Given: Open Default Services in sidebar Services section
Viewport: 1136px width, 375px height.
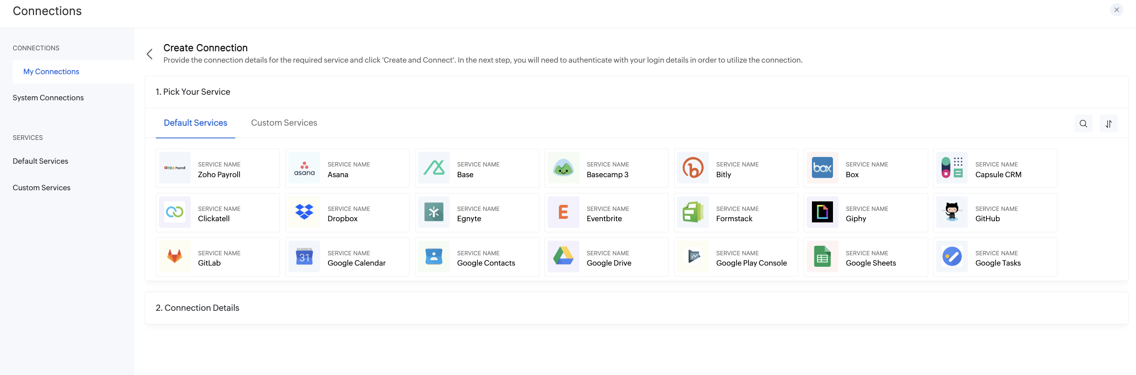Looking at the screenshot, I should (x=40, y=161).
